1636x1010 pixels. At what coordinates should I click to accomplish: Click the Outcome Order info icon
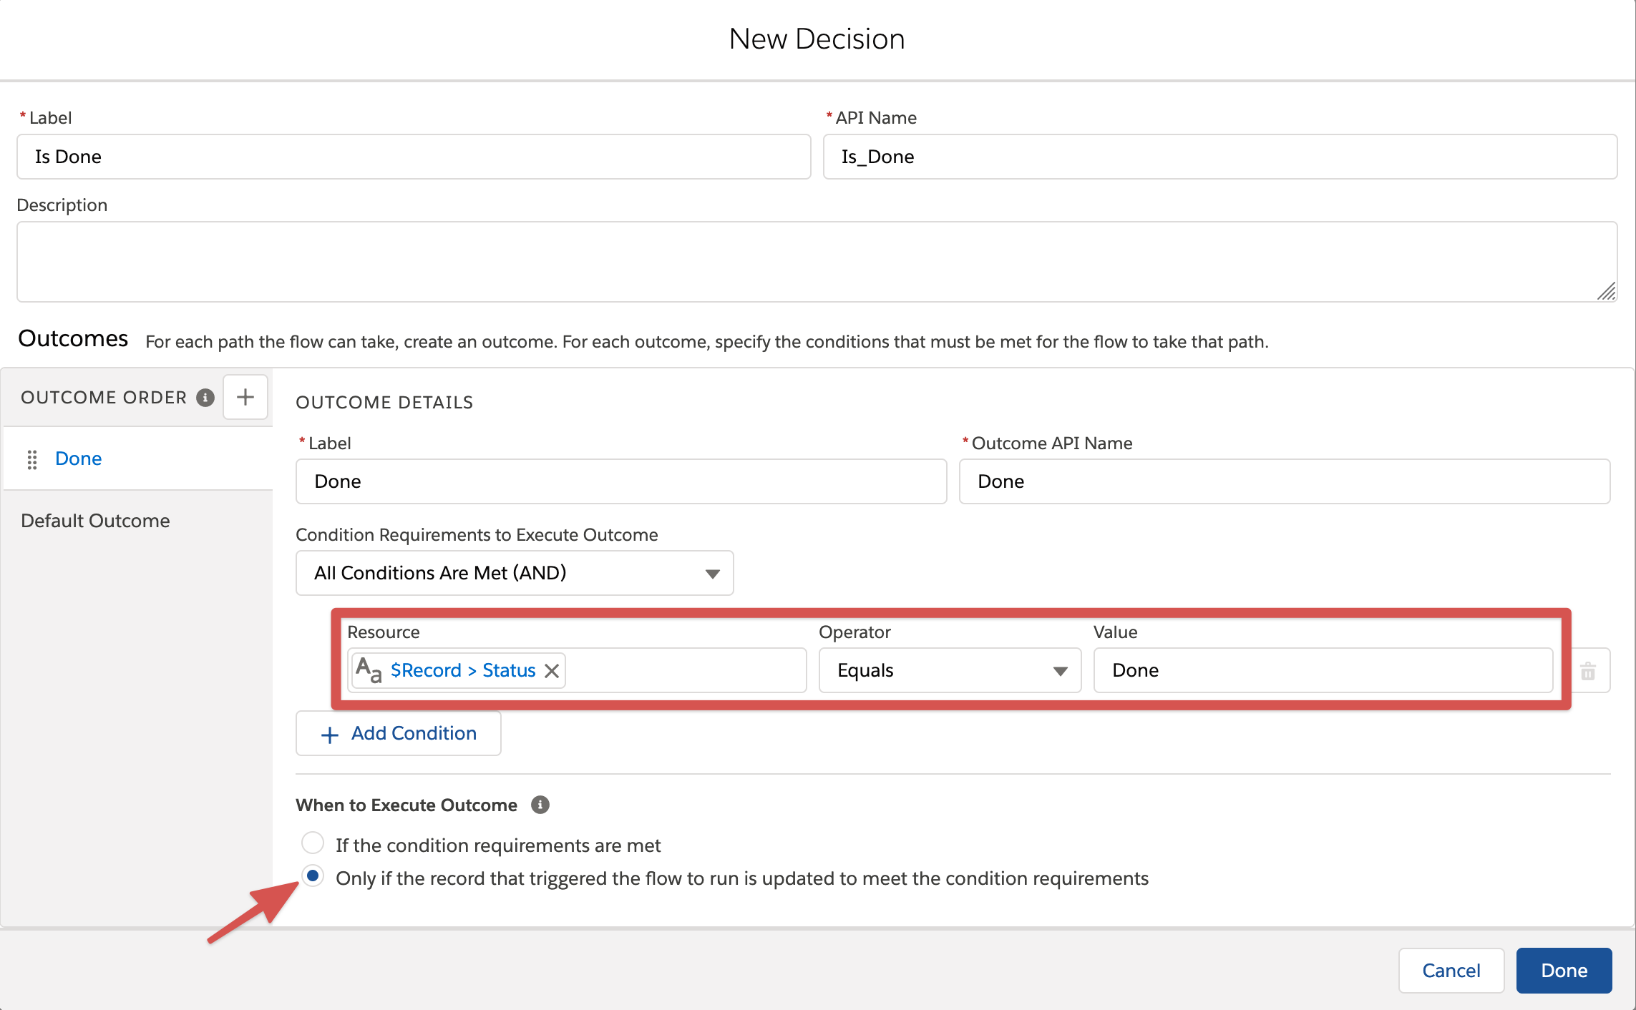(205, 398)
